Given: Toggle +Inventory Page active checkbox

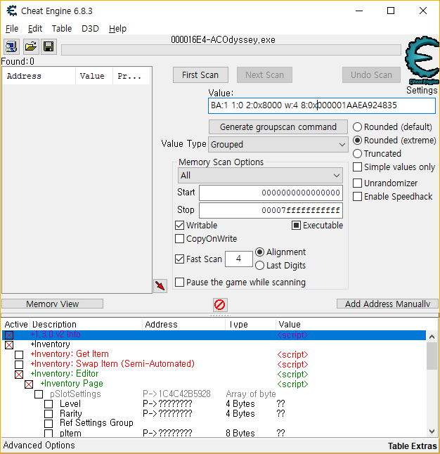Looking at the screenshot, I should [x=29, y=384].
